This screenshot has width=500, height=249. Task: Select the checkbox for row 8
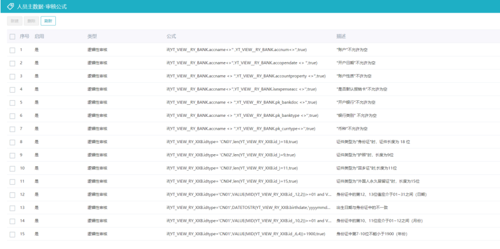(12, 142)
